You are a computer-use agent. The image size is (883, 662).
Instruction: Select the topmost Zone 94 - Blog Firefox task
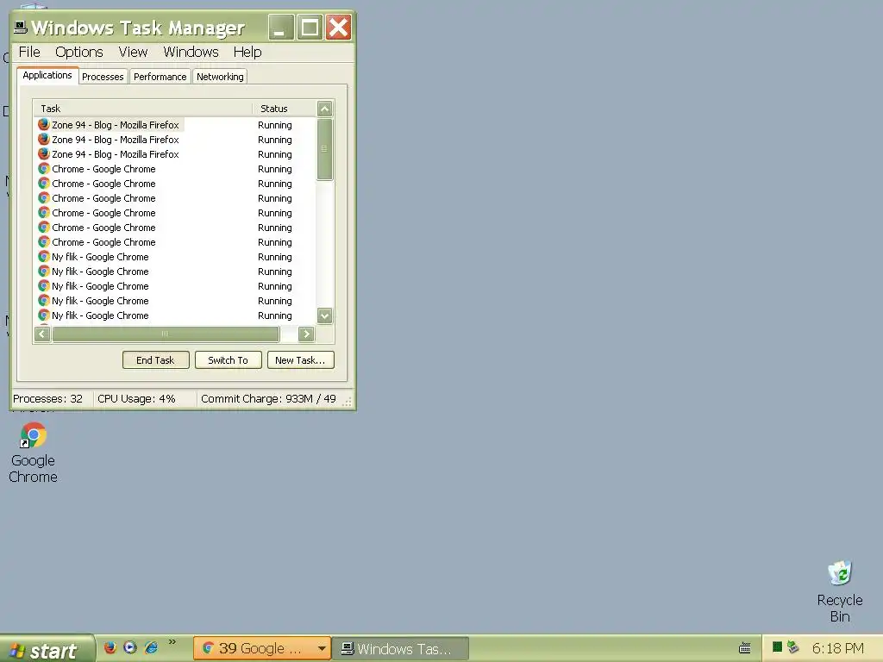click(x=110, y=125)
